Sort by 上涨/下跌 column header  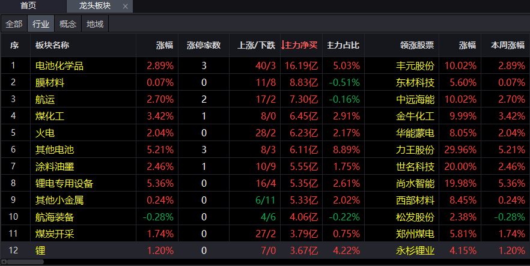click(257, 45)
